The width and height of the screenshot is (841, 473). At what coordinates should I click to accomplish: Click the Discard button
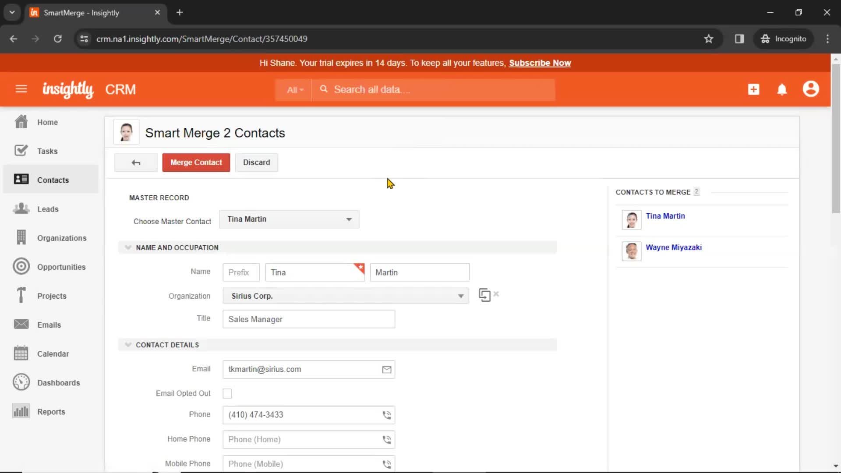coord(256,162)
